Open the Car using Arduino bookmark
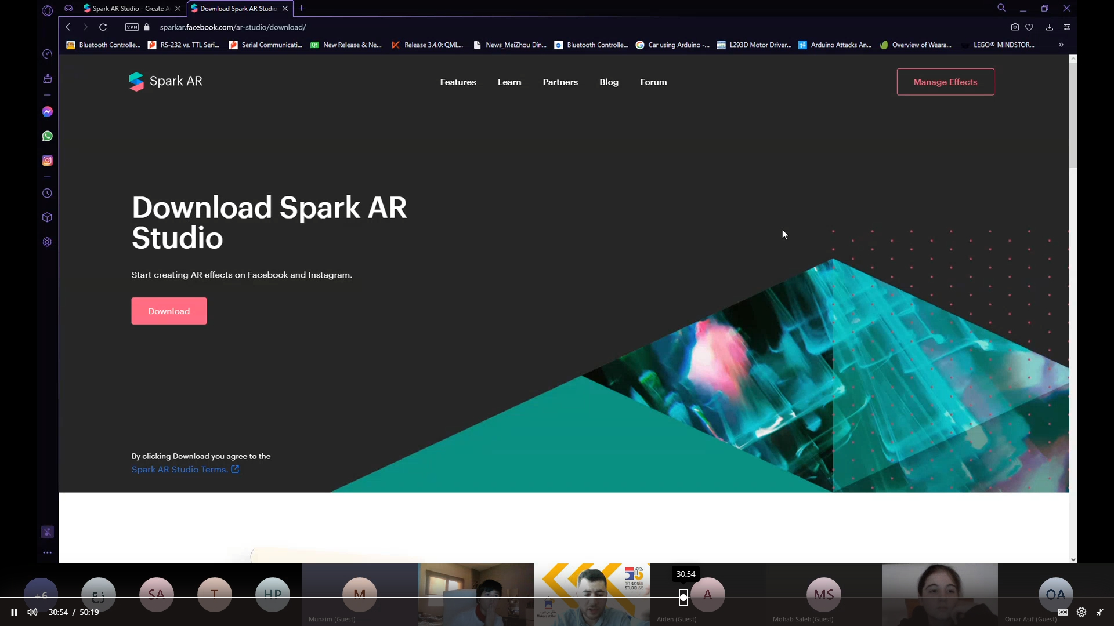 pyautogui.click(x=672, y=45)
